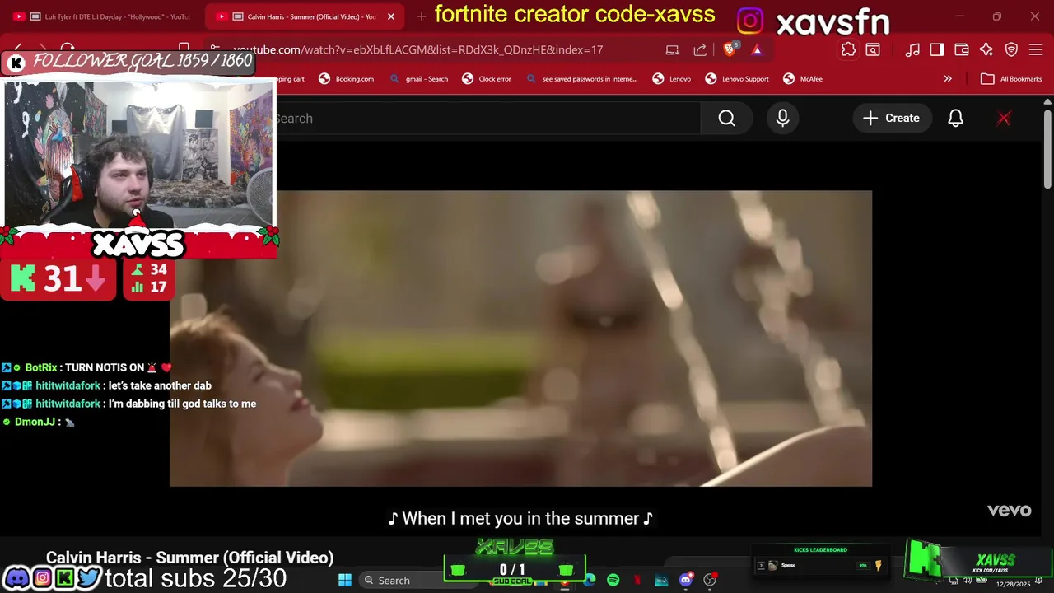Open Netflix from the taskbar
Image resolution: width=1054 pixels, height=593 pixels.
point(637,580)
